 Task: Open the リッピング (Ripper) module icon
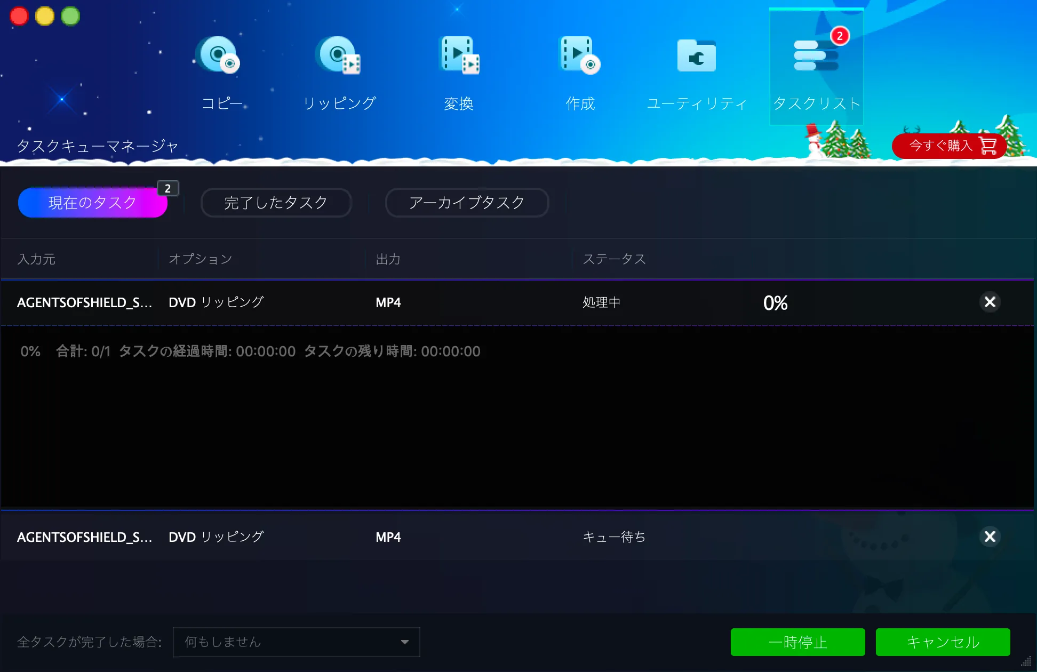pos(338,54)
